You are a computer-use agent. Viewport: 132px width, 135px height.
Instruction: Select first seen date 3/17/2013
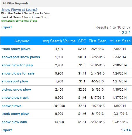coord(98,98)
